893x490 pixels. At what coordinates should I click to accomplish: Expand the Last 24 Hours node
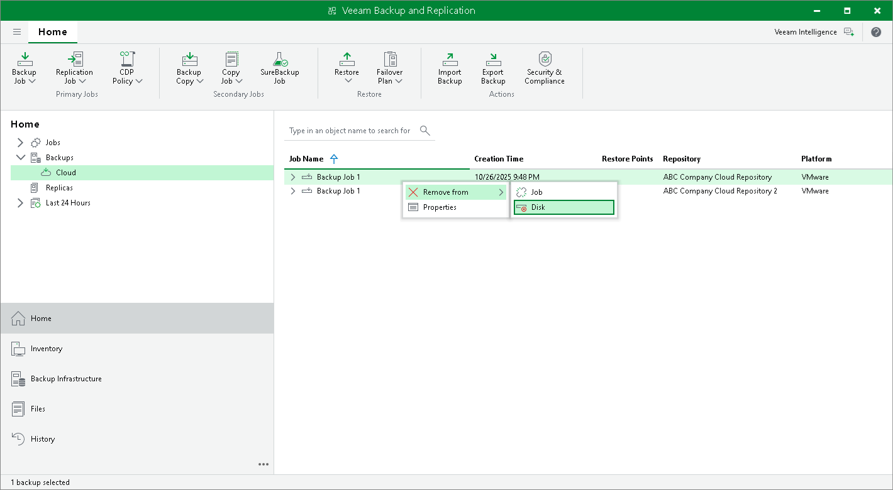[20, 203]
